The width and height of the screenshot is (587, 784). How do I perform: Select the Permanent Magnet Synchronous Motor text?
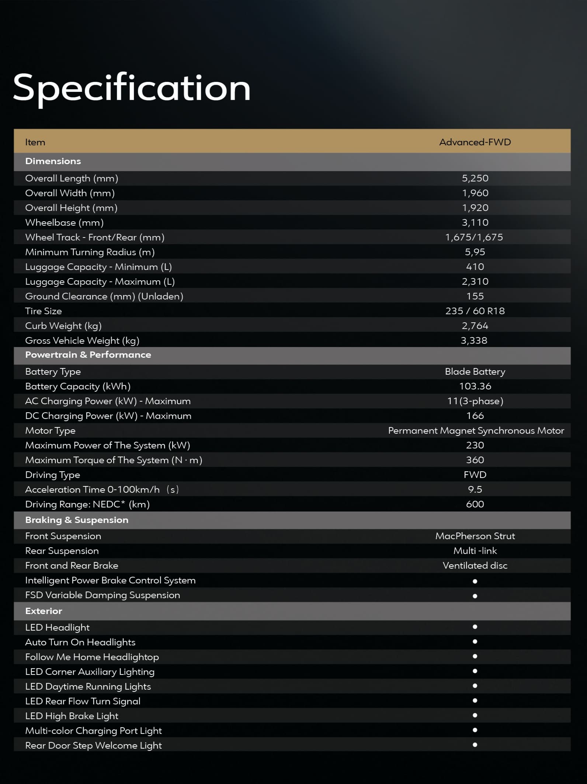(476, 430)
